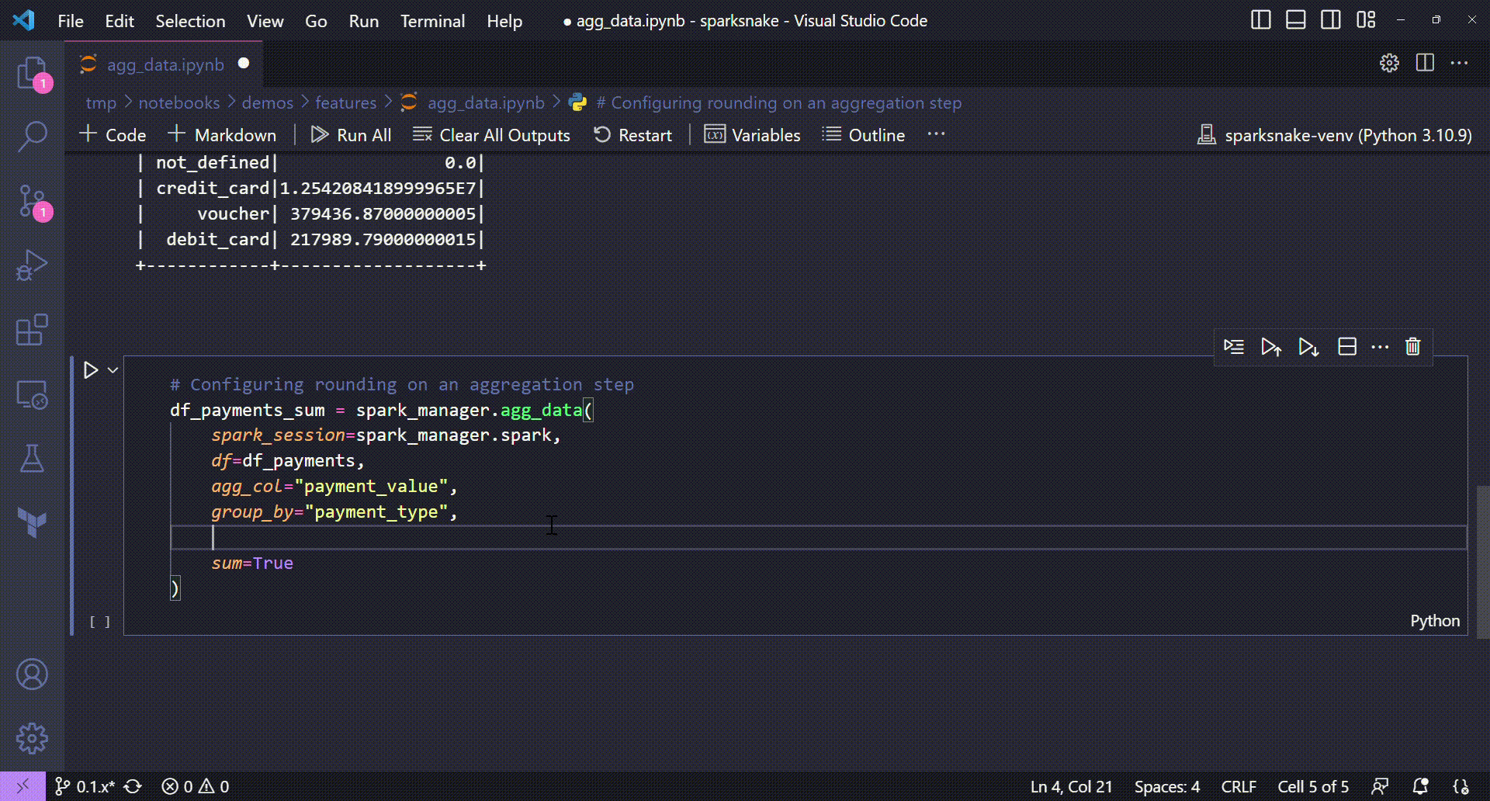Open the notebook Outline
The image size is (1490, 801).
click(x=864, y=135)
